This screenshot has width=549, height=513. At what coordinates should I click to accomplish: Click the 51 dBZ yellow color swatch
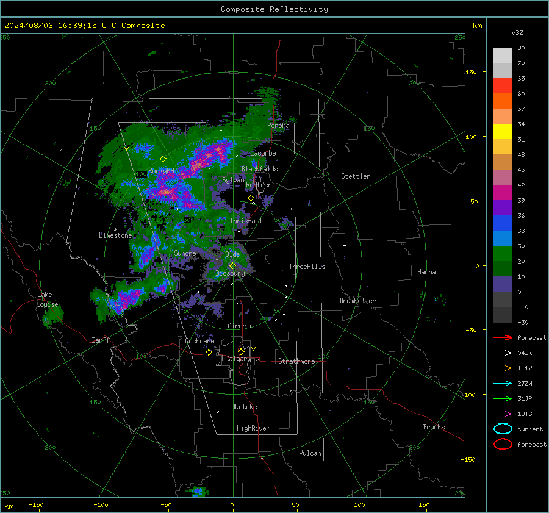[503, 132]
